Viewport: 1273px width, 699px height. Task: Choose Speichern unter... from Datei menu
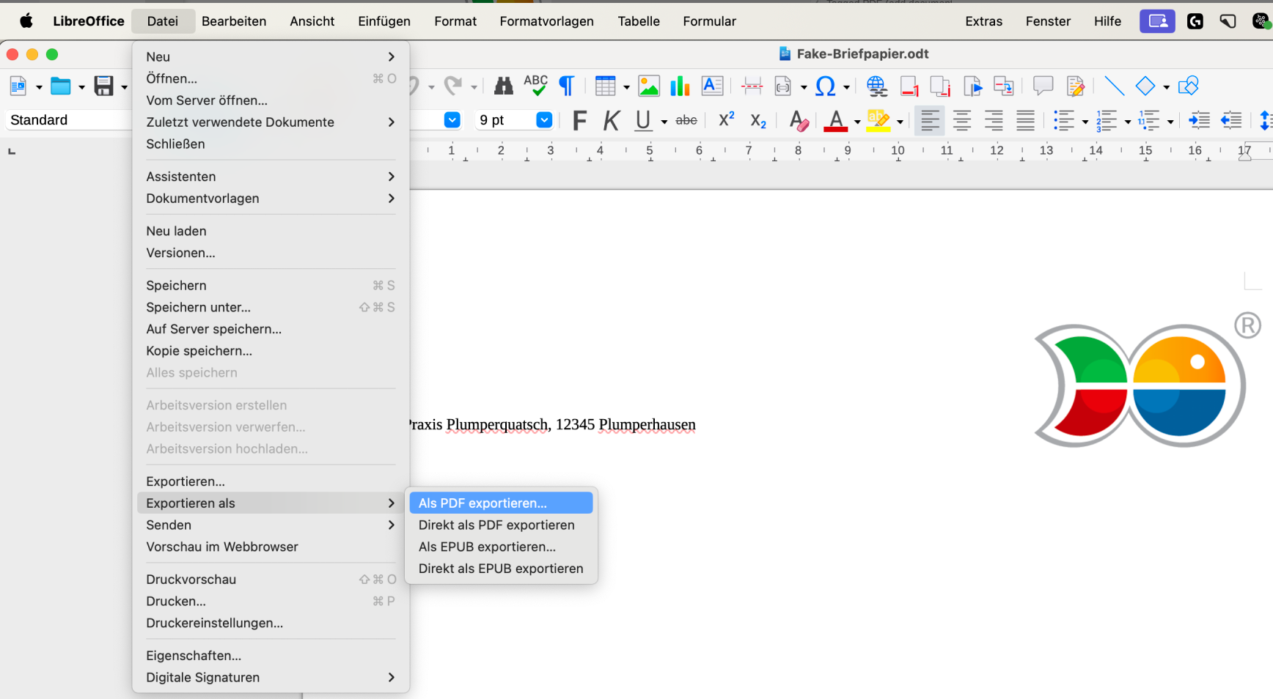pyautogui.click(x=198, y=308)
